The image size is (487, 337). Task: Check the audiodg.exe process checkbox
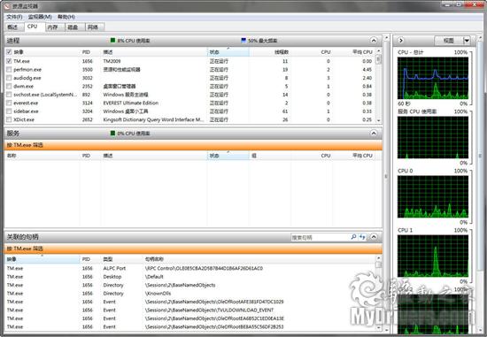[9, 78]
